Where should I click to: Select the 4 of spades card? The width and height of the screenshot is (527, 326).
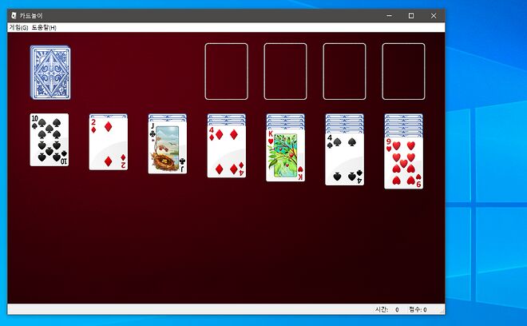pos(344,159)
